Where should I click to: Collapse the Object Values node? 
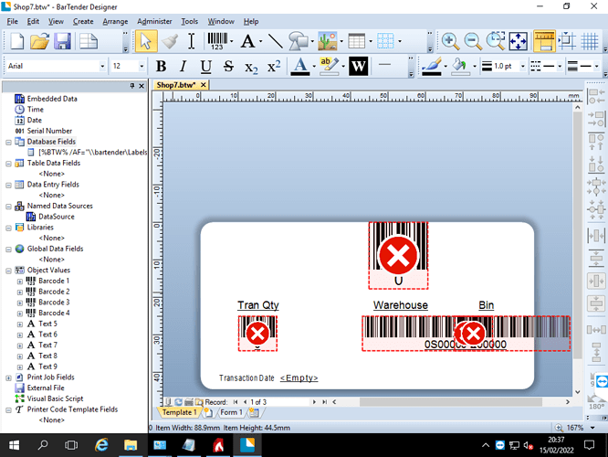click(8, 271)
